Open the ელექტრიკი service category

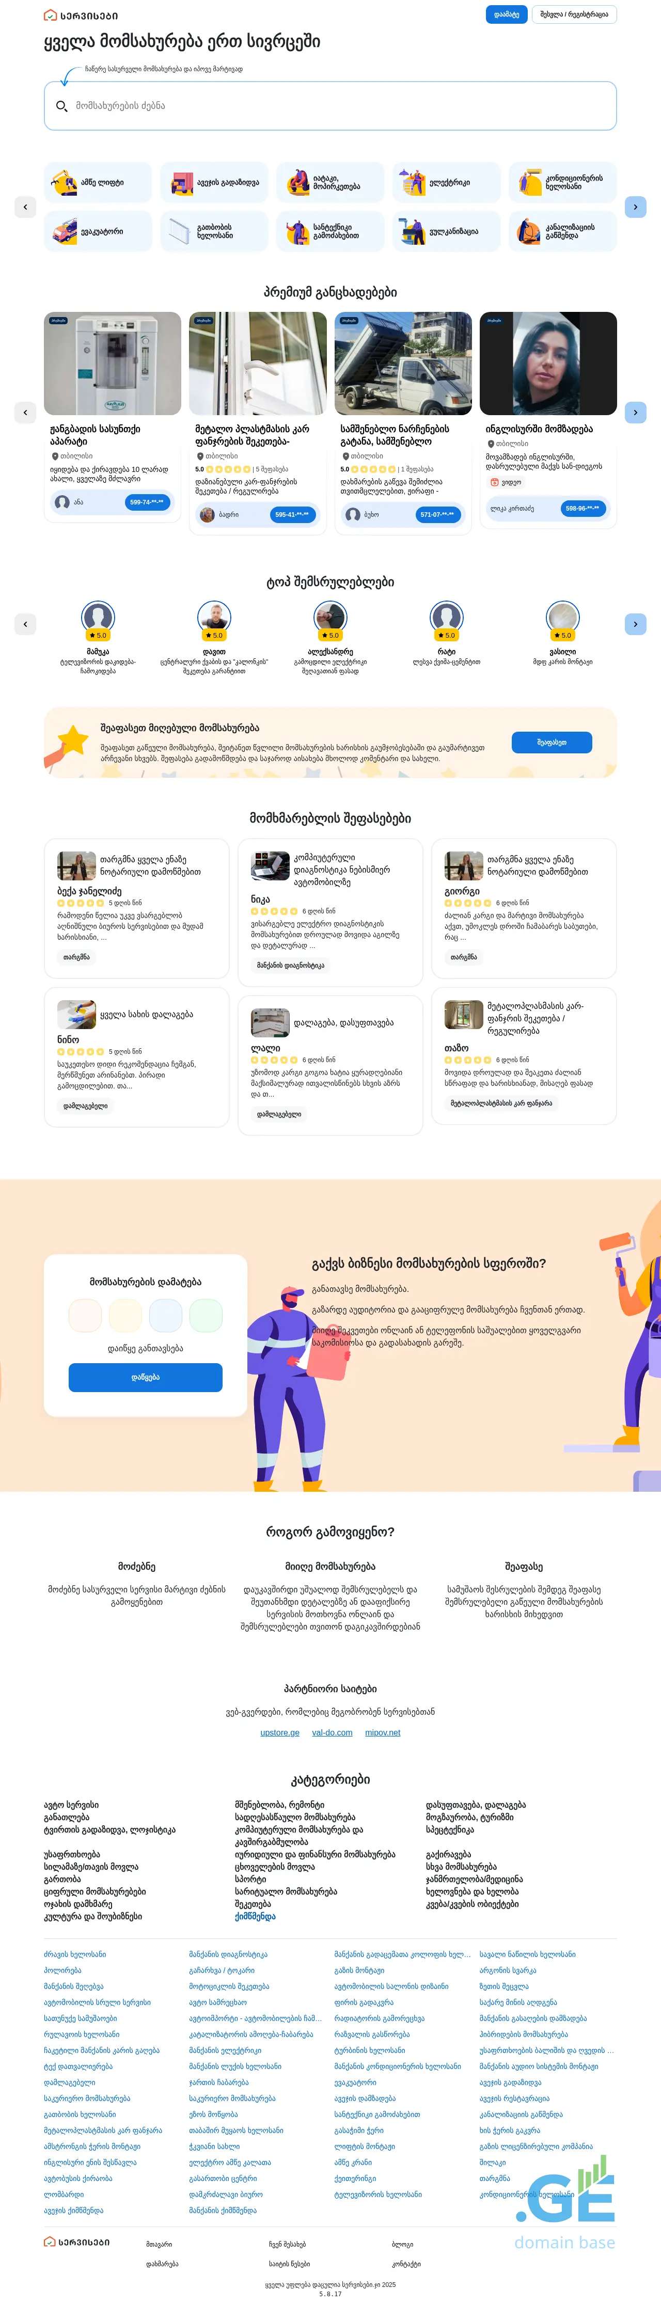(x=446, y=183)
